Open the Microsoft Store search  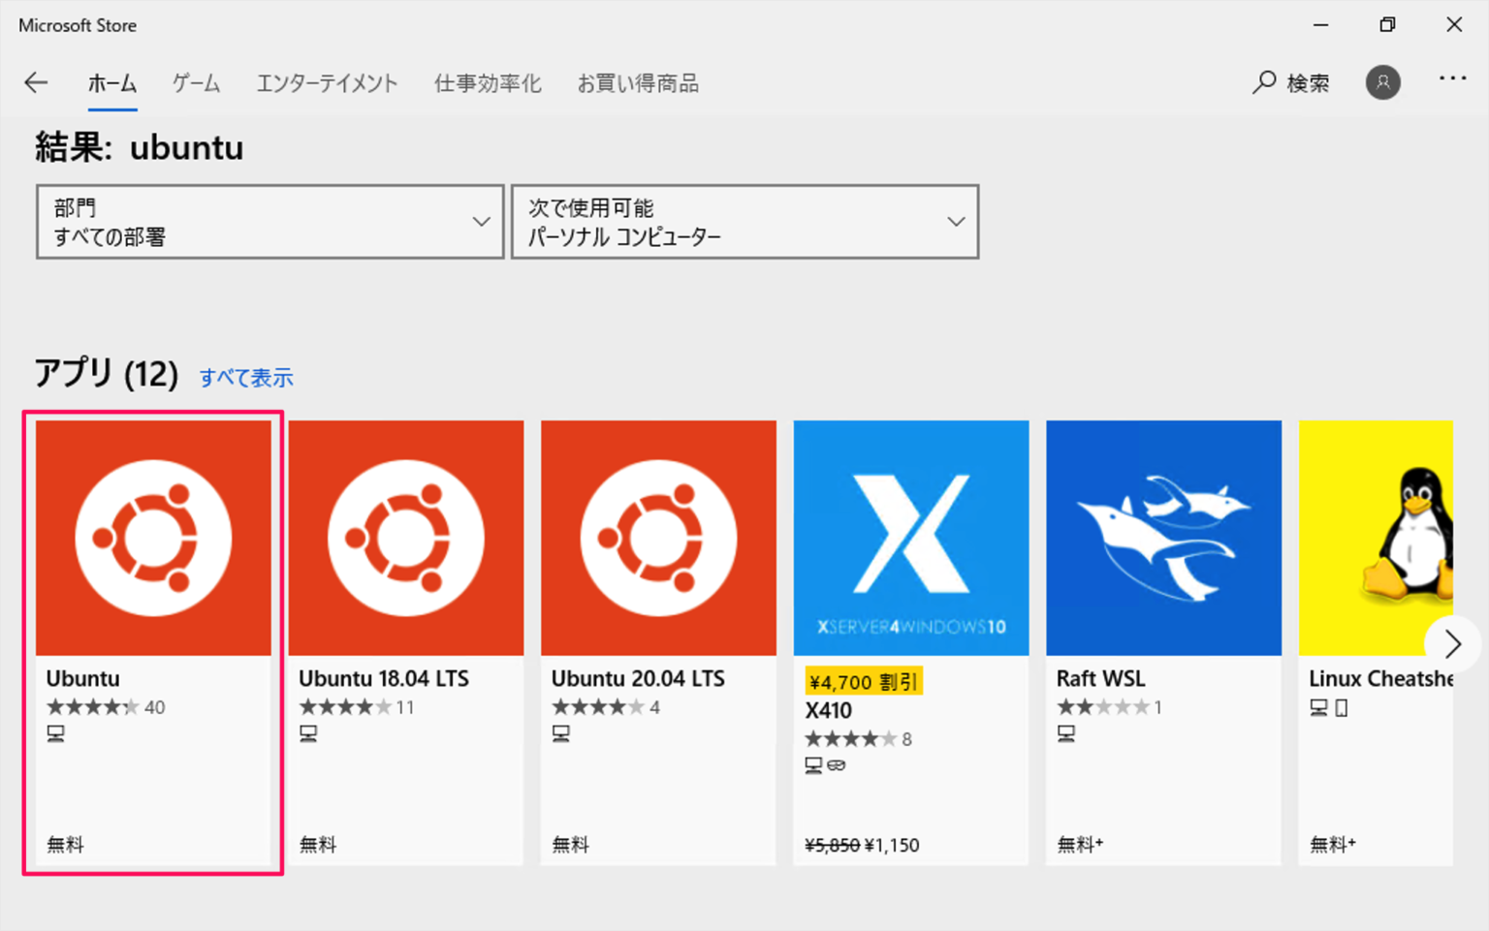point(1292,83)
